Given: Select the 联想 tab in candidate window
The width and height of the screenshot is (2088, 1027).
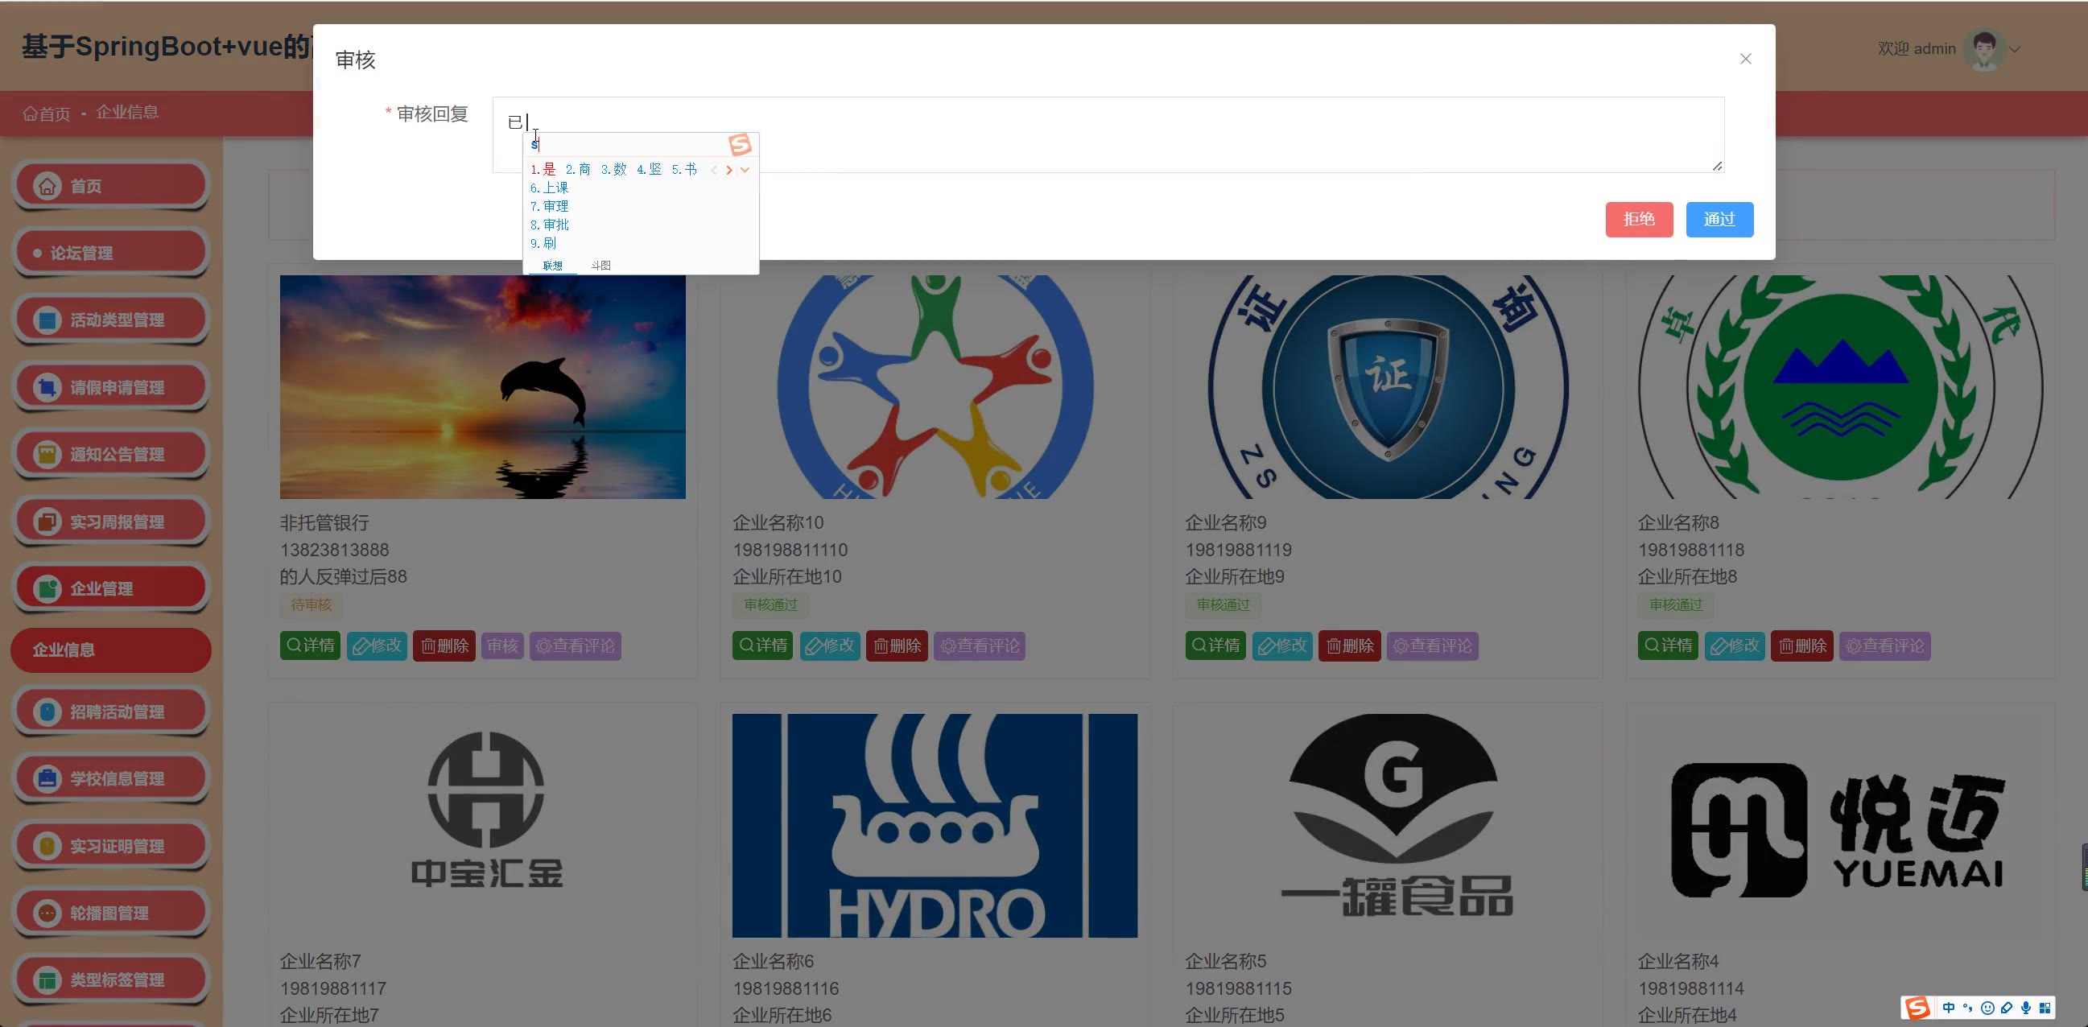Looking at the screenshot, I should (x=552, y=266).
